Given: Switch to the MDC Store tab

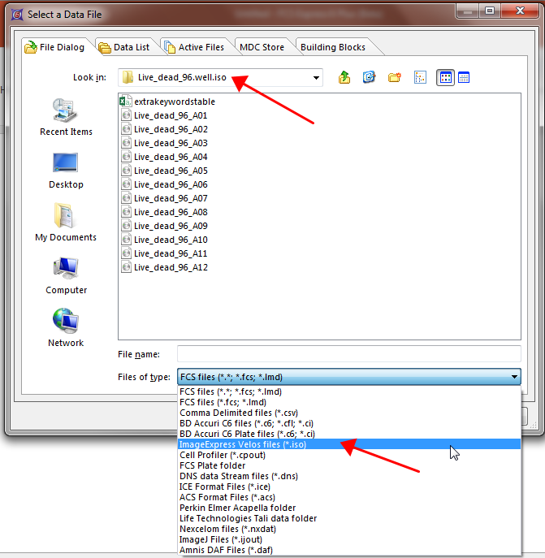Looking at the screenshot, I should point(261,47).
